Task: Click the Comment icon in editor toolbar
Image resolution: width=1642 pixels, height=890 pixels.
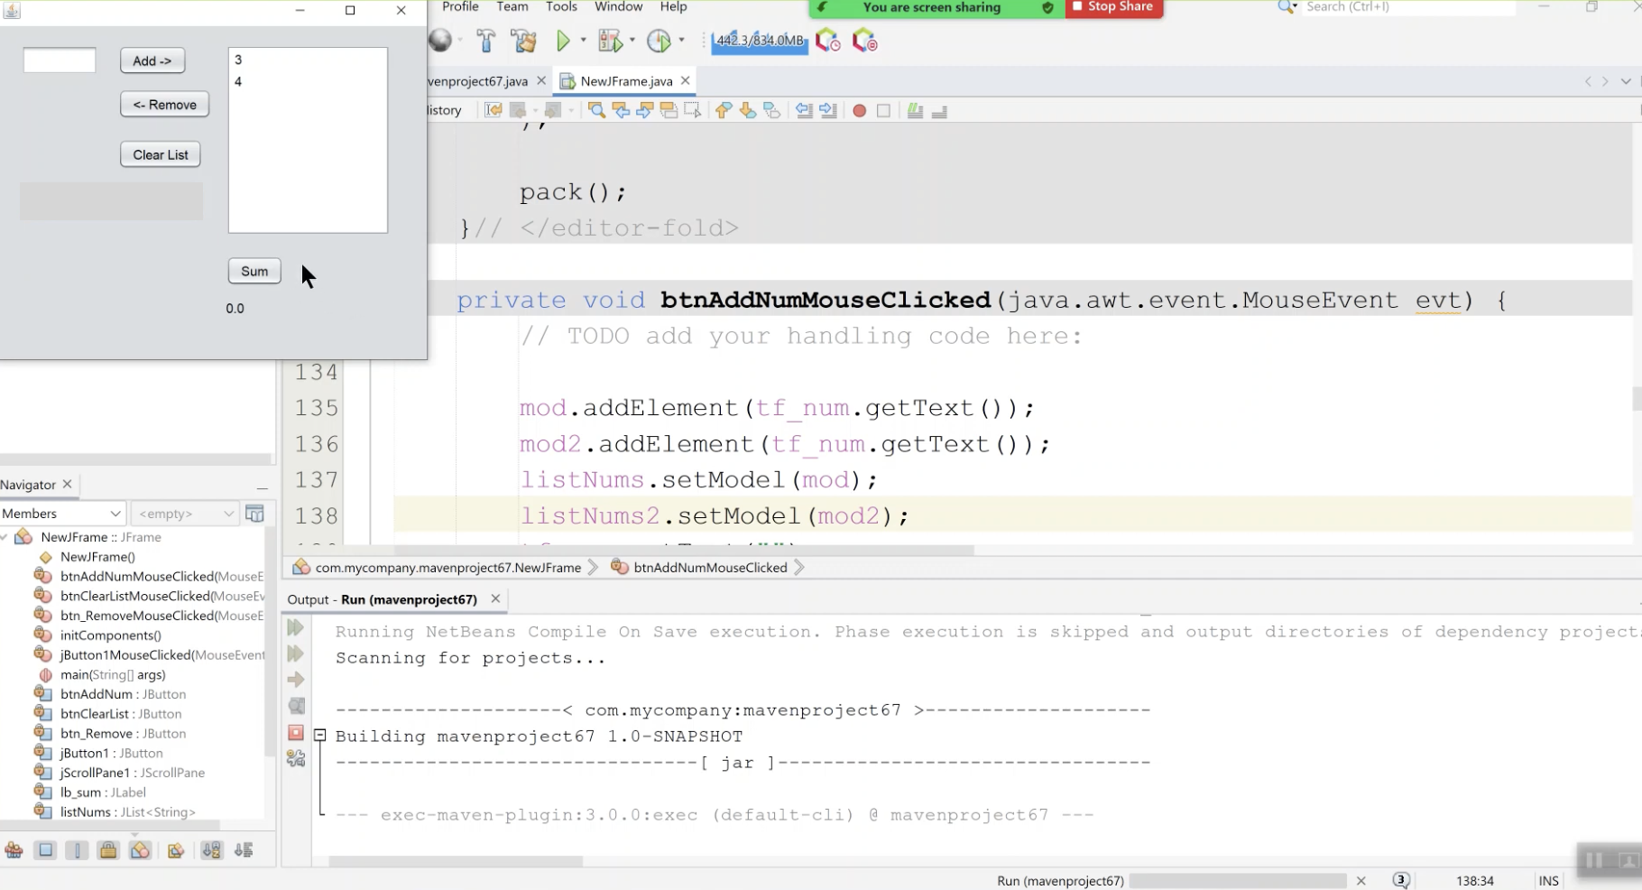Action: [x=915, y=110]
